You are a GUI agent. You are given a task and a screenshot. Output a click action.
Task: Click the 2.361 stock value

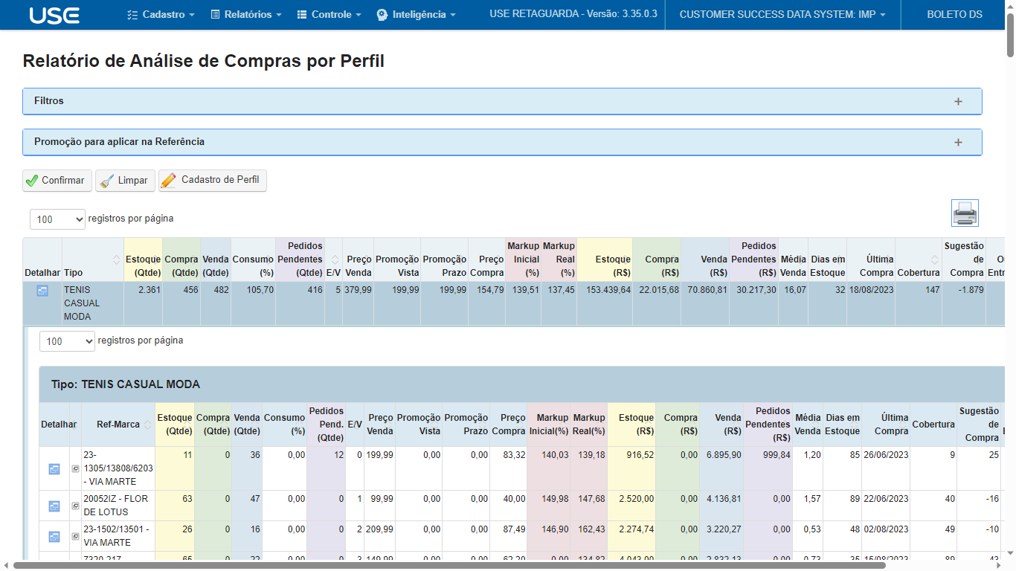tap(149, 290)
